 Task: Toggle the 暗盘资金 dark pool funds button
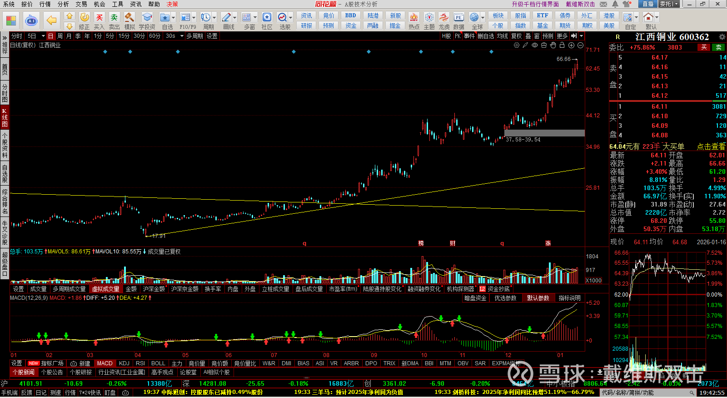pos(475,298)
